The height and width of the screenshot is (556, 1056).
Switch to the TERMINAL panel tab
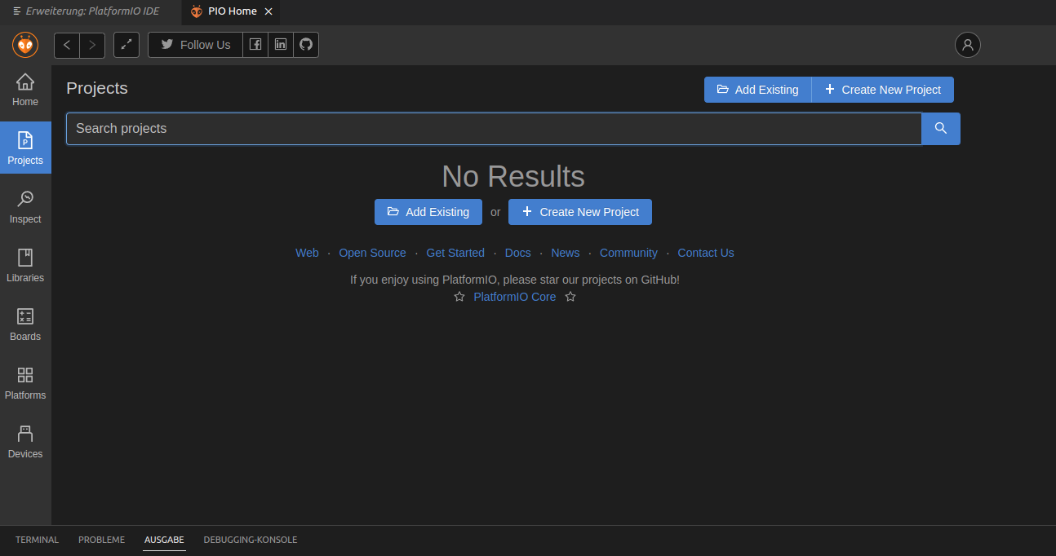coord(37,540)
